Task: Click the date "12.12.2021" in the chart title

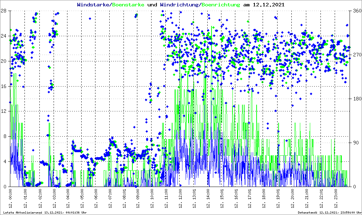Action: 269,5
